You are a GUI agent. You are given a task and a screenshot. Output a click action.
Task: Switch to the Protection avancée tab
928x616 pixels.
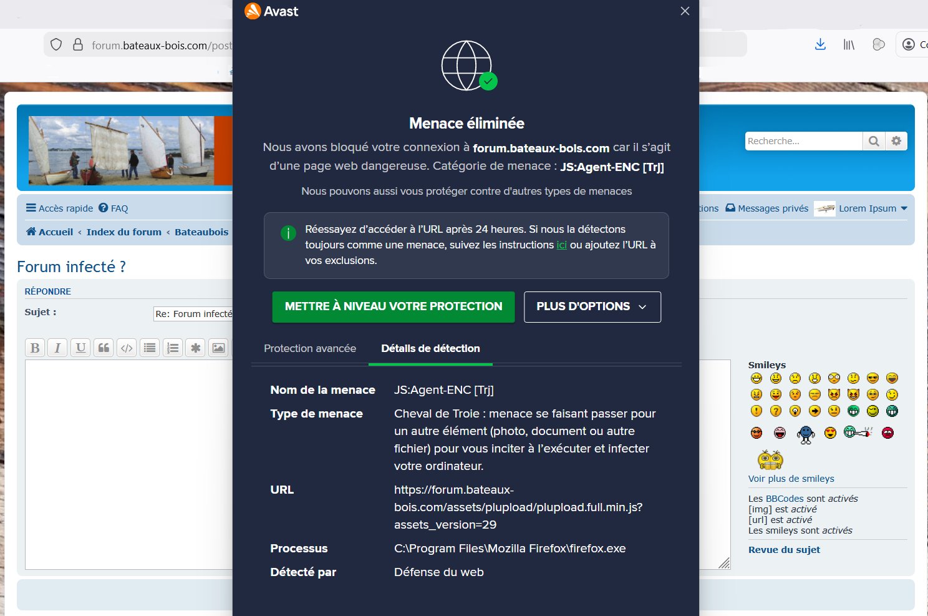click(x=310, y=348)
